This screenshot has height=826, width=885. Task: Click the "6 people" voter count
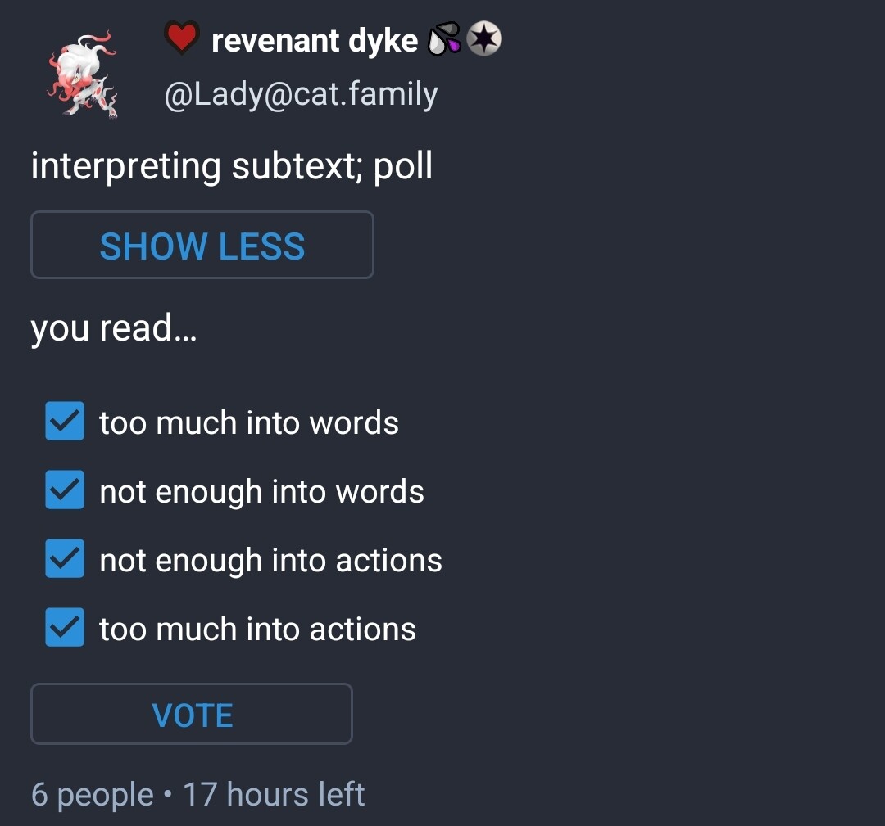(92, 795)
